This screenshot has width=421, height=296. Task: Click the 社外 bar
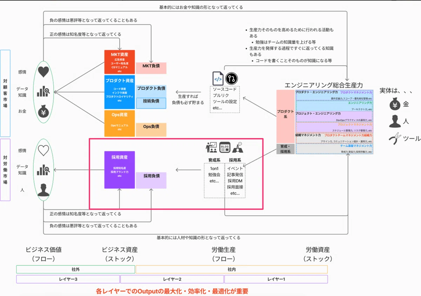click(x=75, y=269)
